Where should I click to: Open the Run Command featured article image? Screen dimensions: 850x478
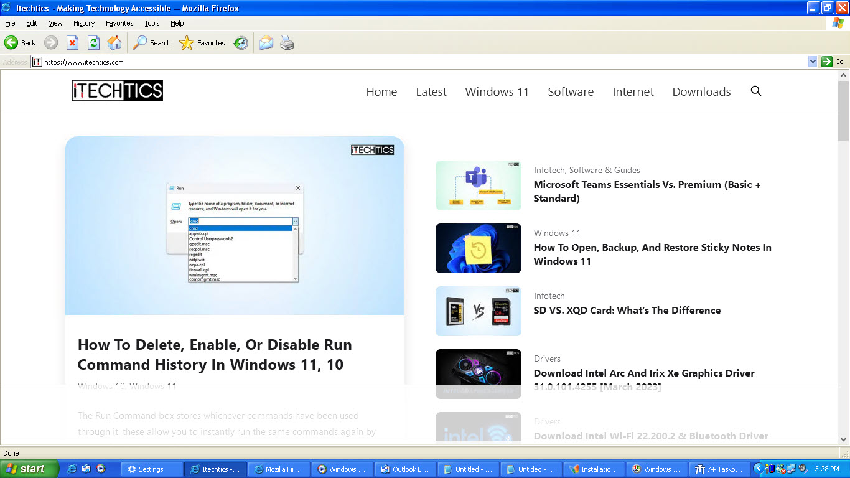click(235, 225)
